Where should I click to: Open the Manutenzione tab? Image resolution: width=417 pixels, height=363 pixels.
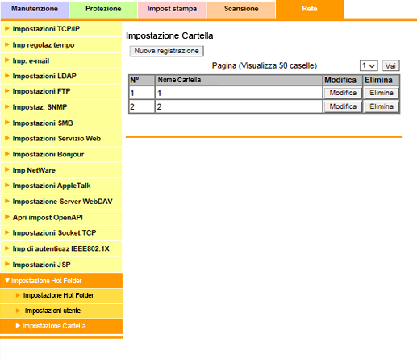[x=35, y=9]
